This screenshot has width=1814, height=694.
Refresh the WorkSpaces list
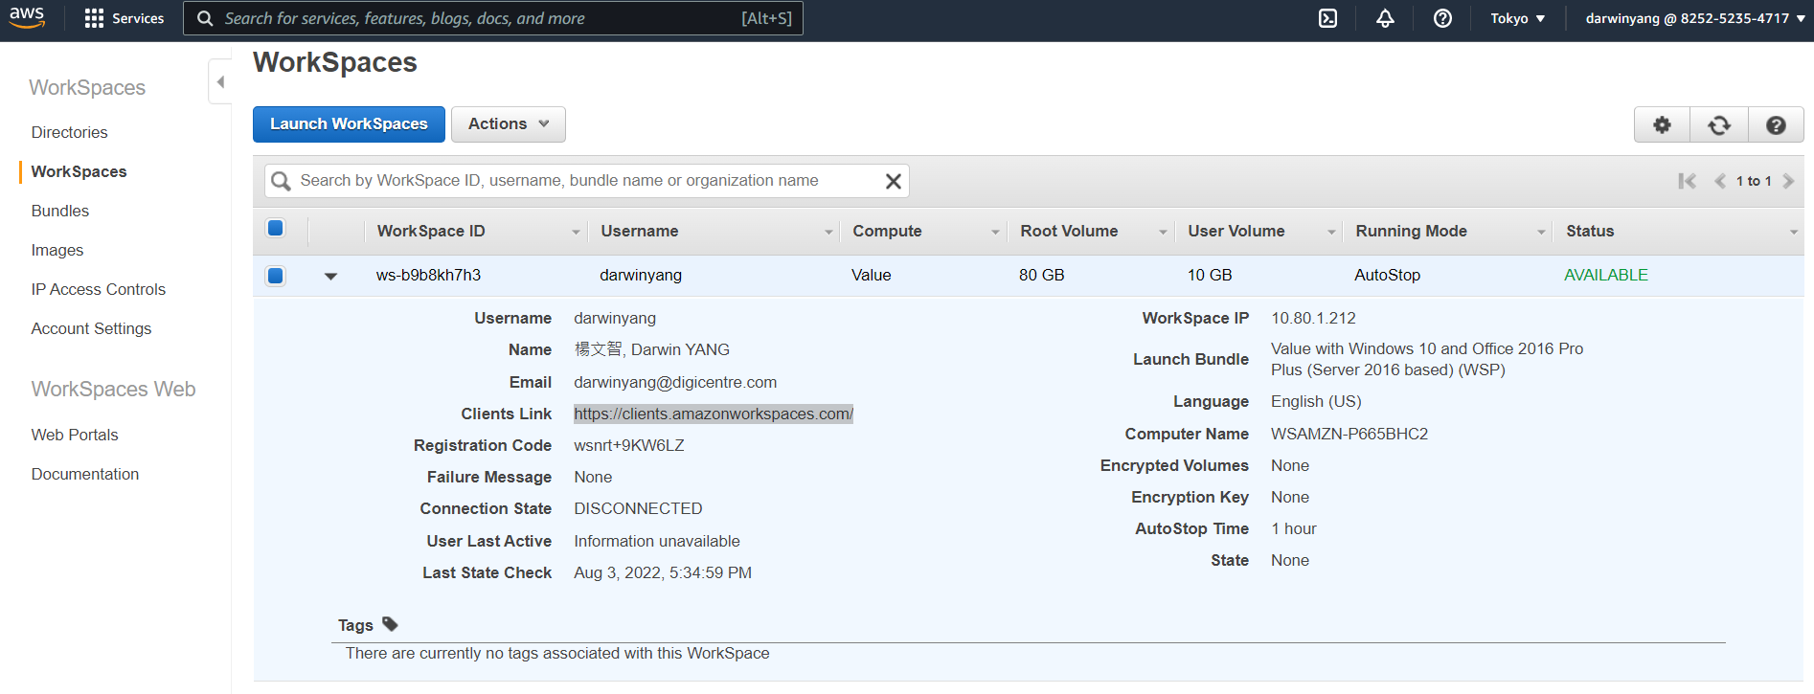tap(1719, 125)
